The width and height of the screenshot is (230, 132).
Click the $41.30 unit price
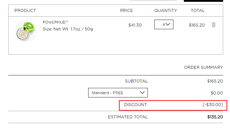pos(135,25)
